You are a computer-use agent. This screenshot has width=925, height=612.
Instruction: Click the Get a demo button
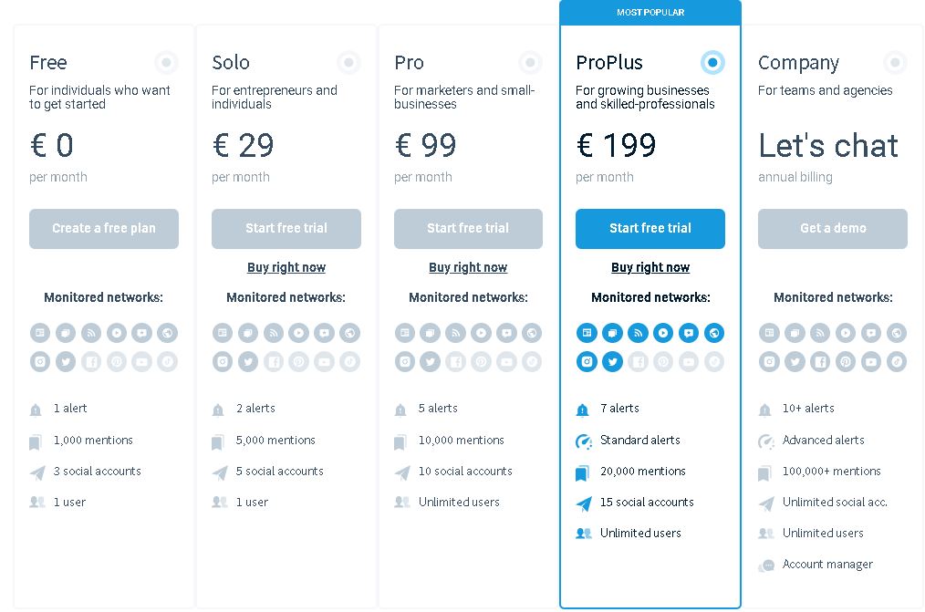(832, 228)
